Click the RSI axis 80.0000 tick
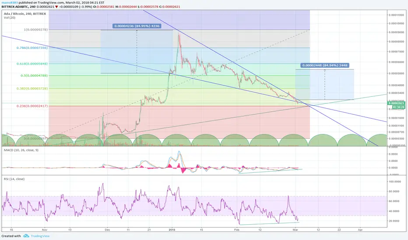The height and width of the screenshot is (240, 408). pyautogui.click(x=394, y=192)
